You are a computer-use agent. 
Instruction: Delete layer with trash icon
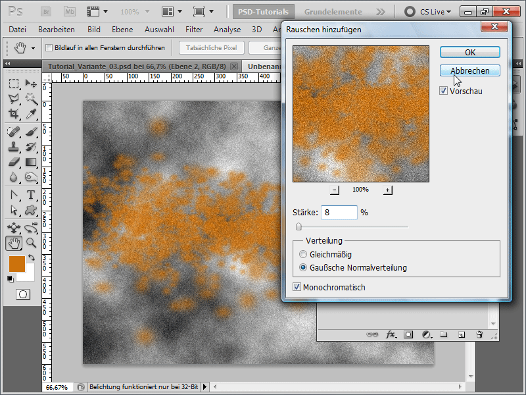[479, 334]
